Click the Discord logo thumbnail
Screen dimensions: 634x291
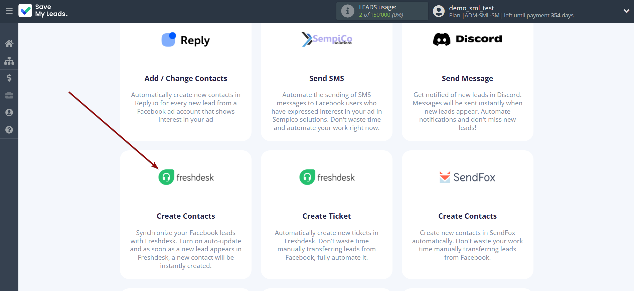click(467, 39)
